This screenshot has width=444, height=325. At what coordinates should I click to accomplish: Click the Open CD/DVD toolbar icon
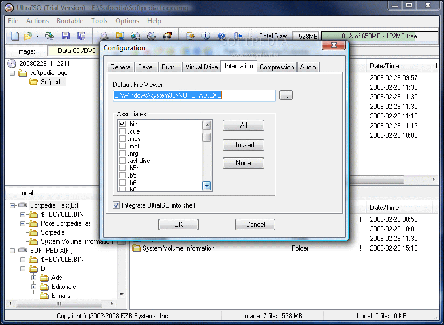pyautogui.click(x=50, y=36)
